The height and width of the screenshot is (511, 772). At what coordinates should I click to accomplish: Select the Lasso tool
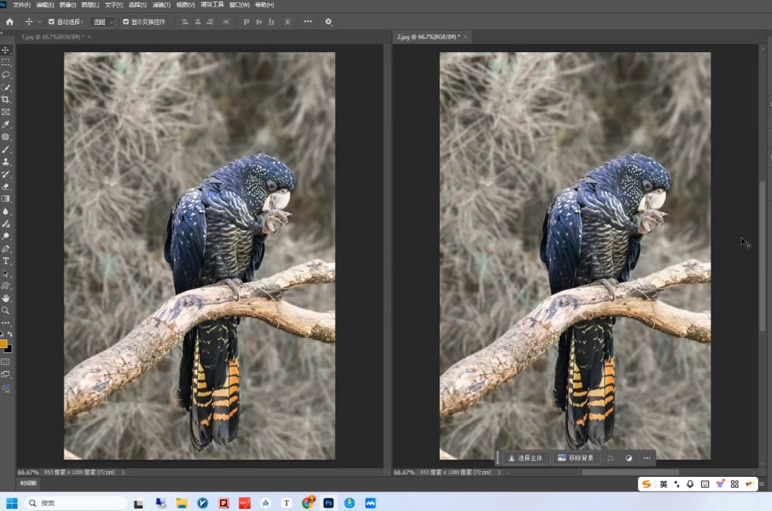point(6,75)
